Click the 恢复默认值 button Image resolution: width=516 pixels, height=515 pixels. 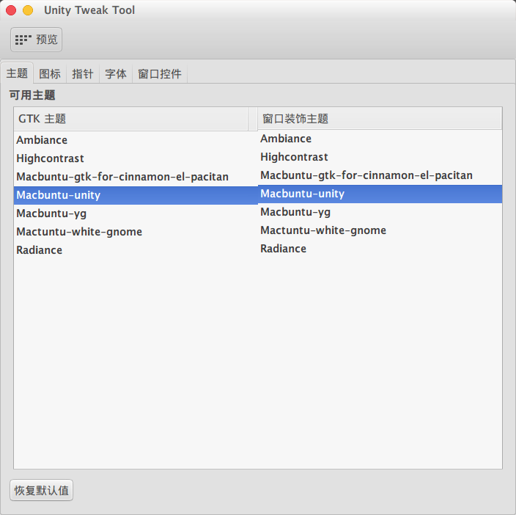pyautogui.click(x=42, y=490)
